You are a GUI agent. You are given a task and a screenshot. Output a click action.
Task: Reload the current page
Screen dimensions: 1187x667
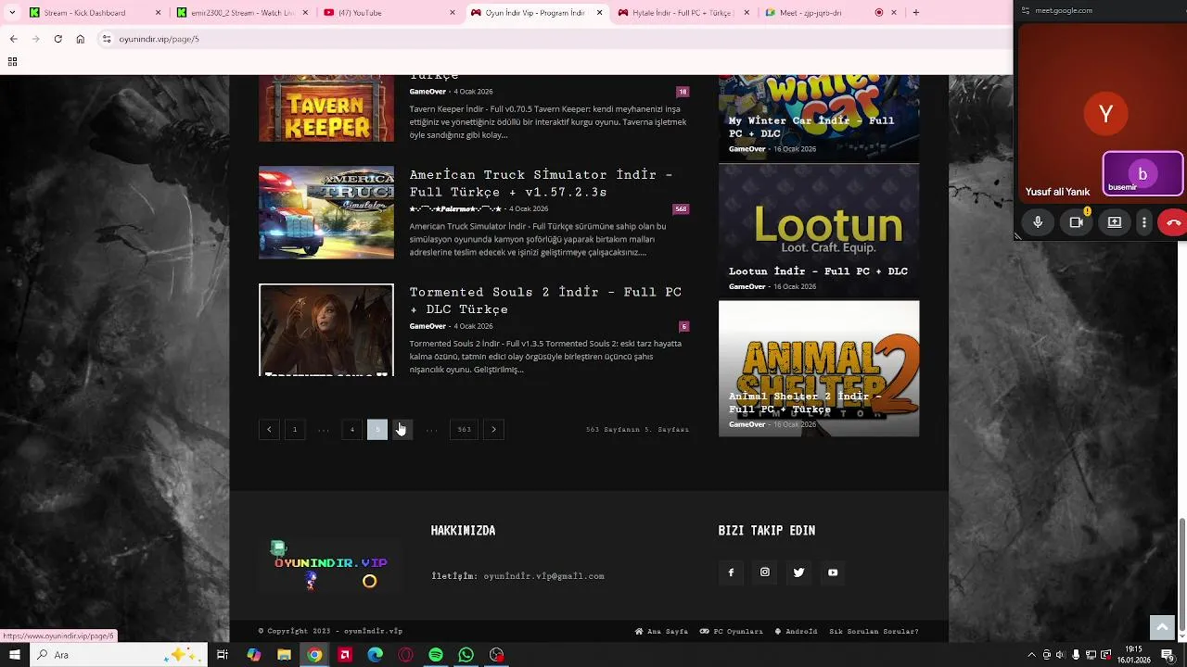[x=57, y=39]
